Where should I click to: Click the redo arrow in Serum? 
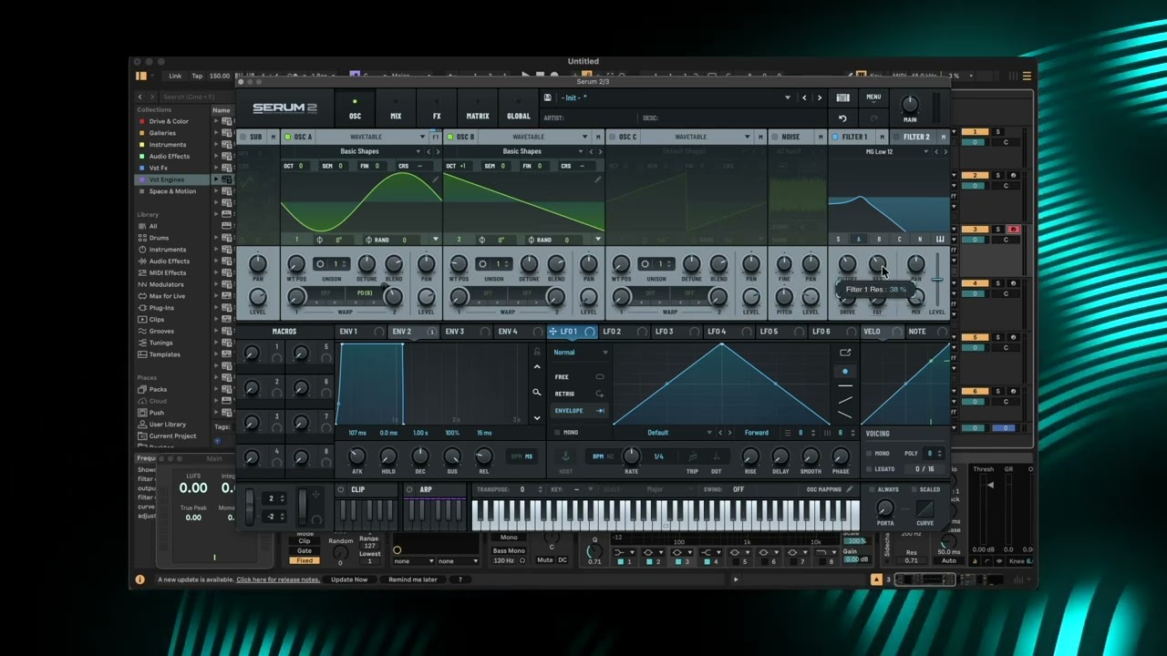tap(873, 118)
